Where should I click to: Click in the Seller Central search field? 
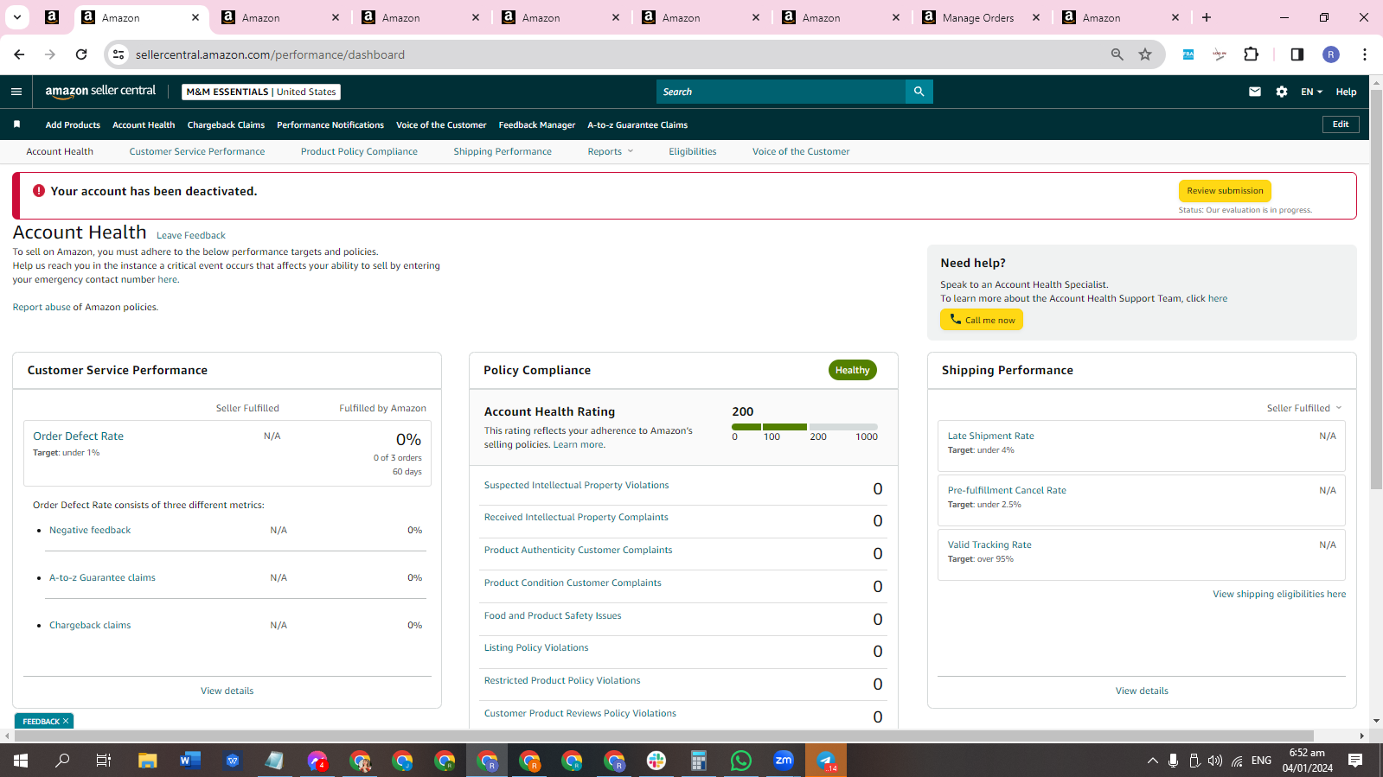781,92
